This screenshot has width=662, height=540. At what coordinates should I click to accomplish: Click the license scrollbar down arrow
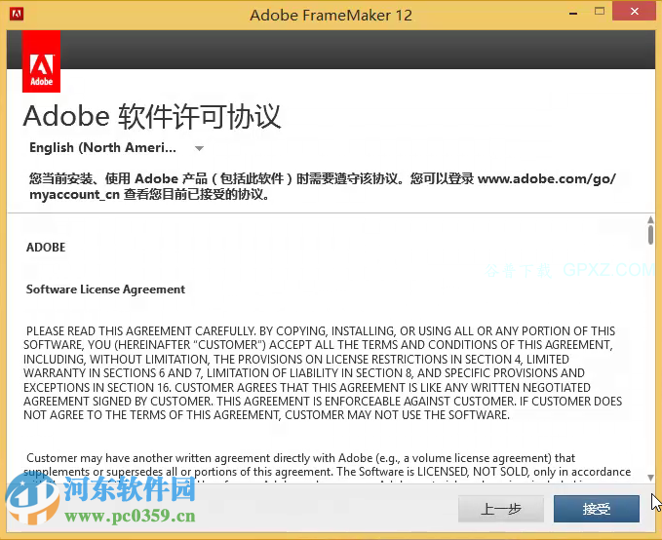tap(650, 478)
